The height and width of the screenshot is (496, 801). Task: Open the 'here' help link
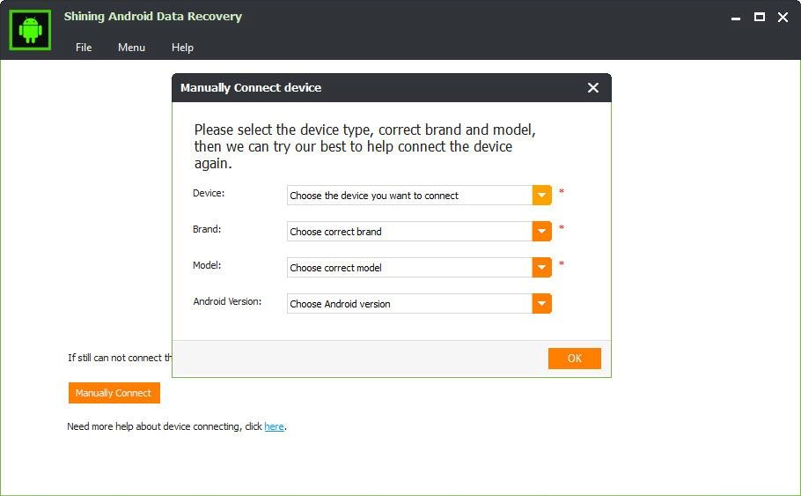275,426
